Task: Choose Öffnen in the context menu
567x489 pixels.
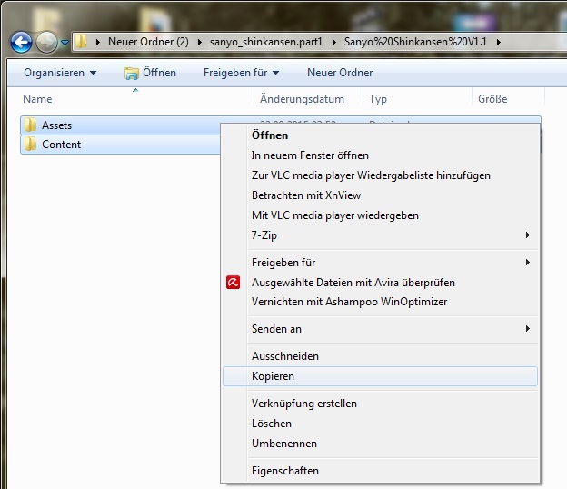Action: [x=380, y=135]
